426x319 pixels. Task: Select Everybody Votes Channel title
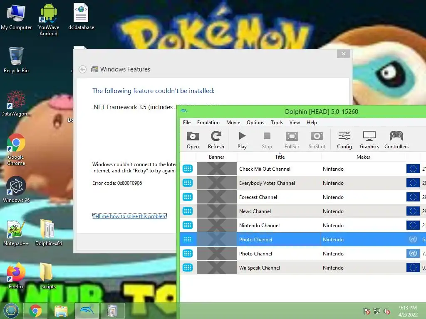click(267, 183)
